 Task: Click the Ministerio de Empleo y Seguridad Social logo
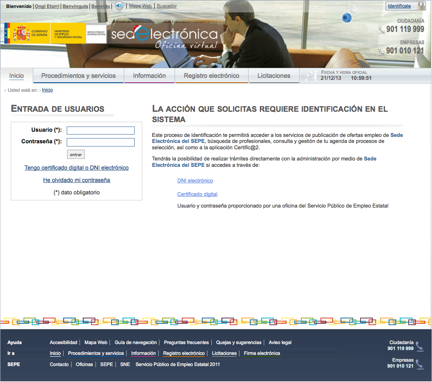click(x=68, y=33)
